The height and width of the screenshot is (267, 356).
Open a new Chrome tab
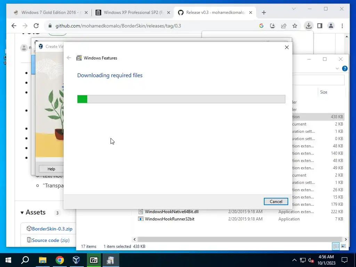point(264,13)
